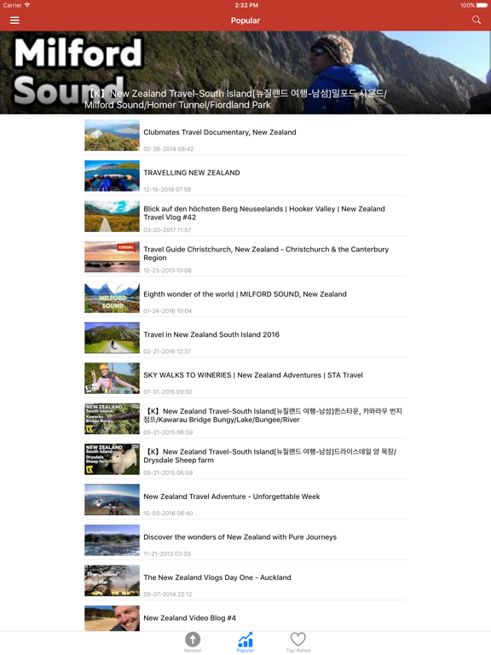The image size is (491, 655).
Task: Select the Popular tab
Action: (245, 642)
